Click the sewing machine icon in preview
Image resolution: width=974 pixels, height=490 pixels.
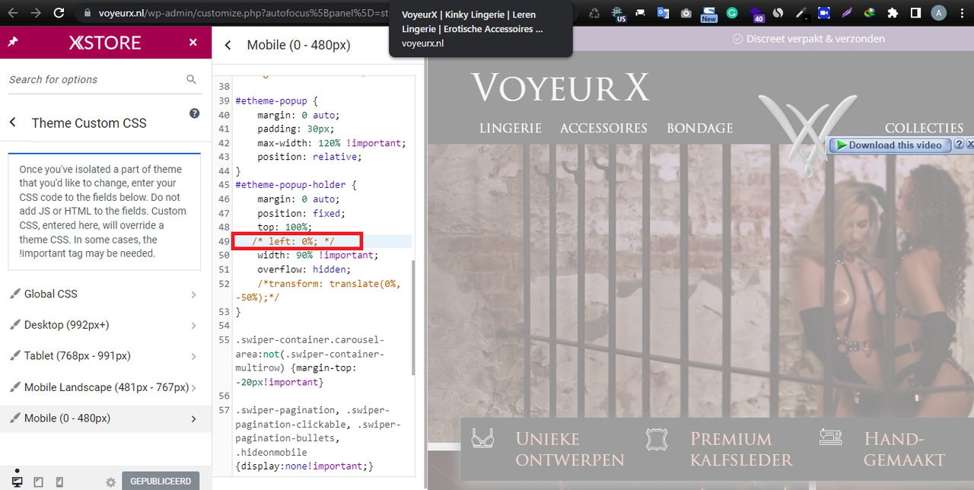point(831,437)
